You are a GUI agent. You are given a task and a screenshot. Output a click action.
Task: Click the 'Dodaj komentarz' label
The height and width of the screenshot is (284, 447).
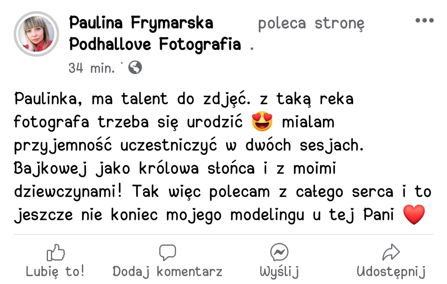[167, 272]
